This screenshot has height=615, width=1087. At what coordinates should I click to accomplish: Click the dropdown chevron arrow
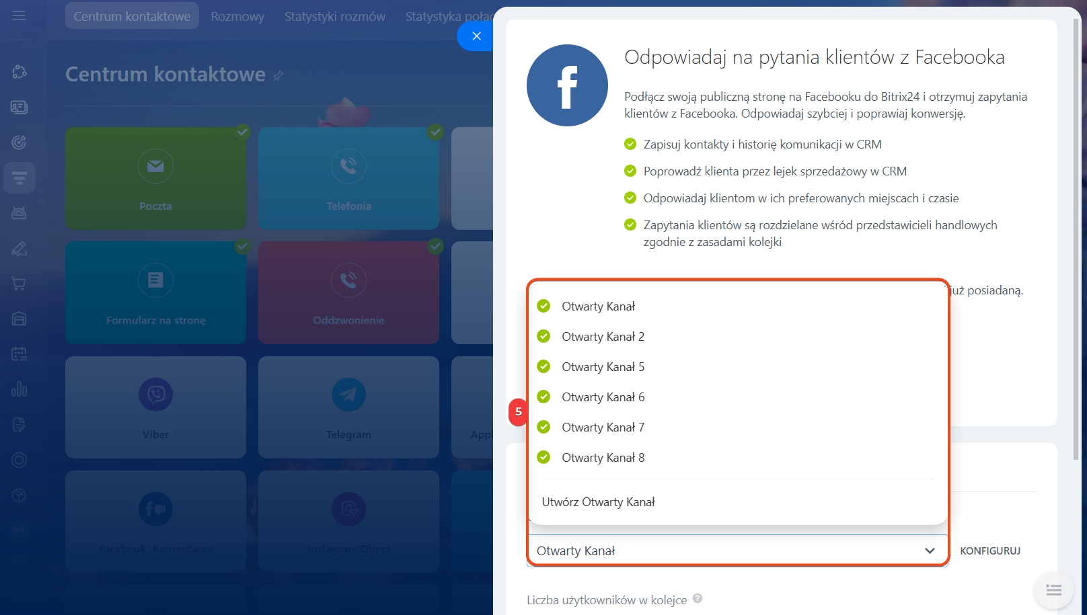coord(930,550)
